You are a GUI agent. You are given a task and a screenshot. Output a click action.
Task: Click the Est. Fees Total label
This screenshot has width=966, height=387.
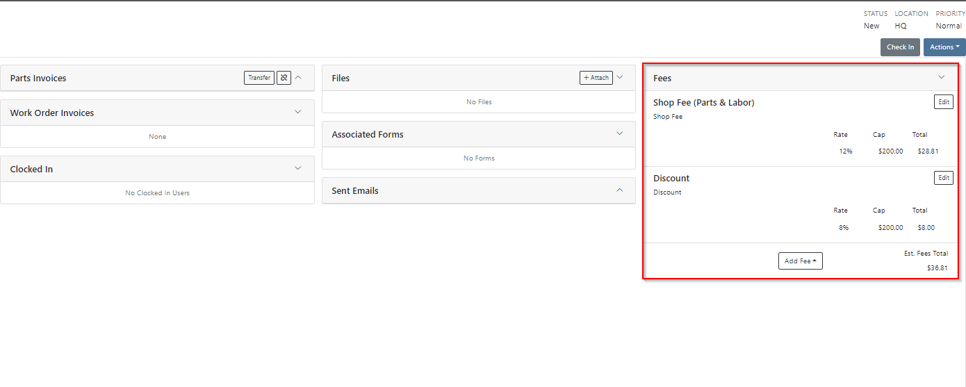(926, 254)
